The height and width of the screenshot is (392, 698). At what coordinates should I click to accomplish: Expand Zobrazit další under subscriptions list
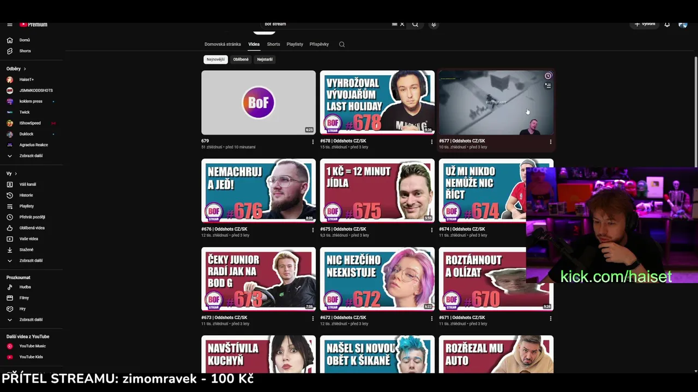click(32, 156)
